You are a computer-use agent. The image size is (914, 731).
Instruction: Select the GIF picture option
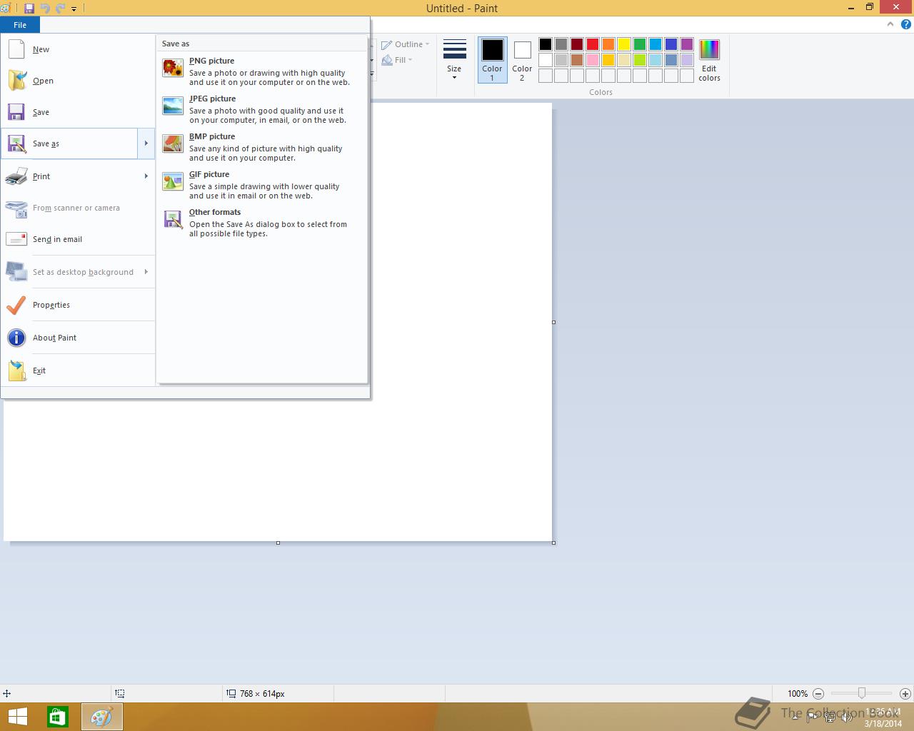[x=262, y=185]
